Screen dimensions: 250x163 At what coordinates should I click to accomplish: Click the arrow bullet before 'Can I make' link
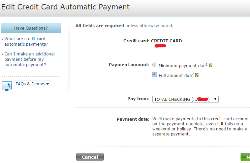[x=2, y=54]
